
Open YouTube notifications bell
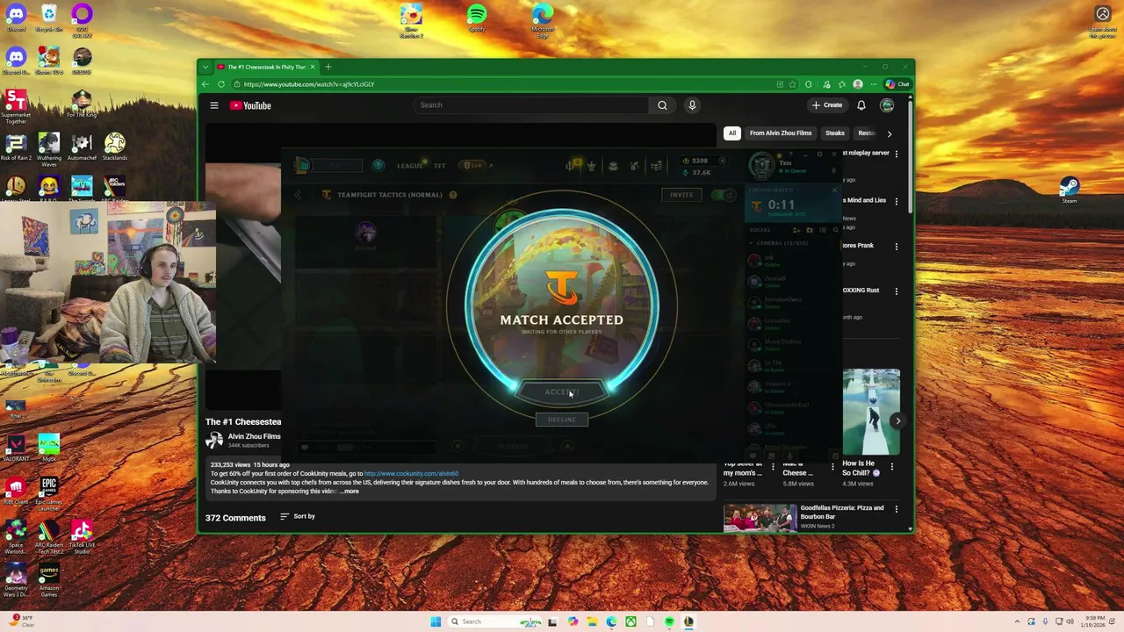click(861, 105)
